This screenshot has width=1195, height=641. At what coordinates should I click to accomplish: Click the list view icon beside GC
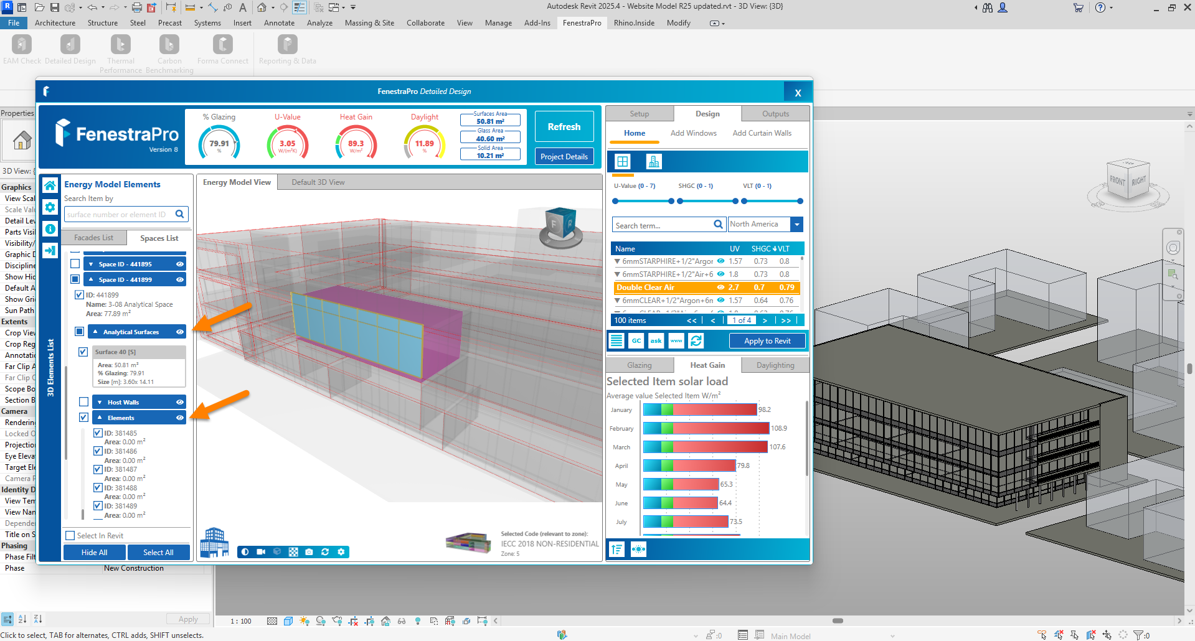tap(616, 340)
